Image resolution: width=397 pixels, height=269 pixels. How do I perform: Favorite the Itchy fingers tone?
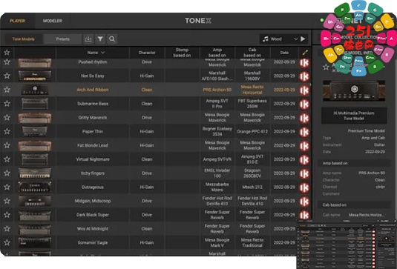7,173
